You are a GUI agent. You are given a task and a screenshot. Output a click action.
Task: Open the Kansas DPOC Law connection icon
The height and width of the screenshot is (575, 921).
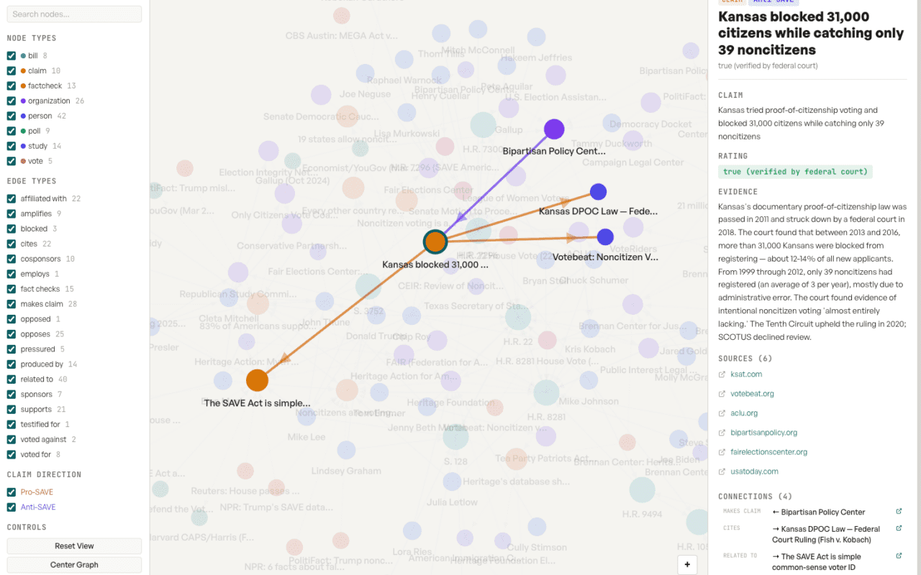tap(899, 529)
